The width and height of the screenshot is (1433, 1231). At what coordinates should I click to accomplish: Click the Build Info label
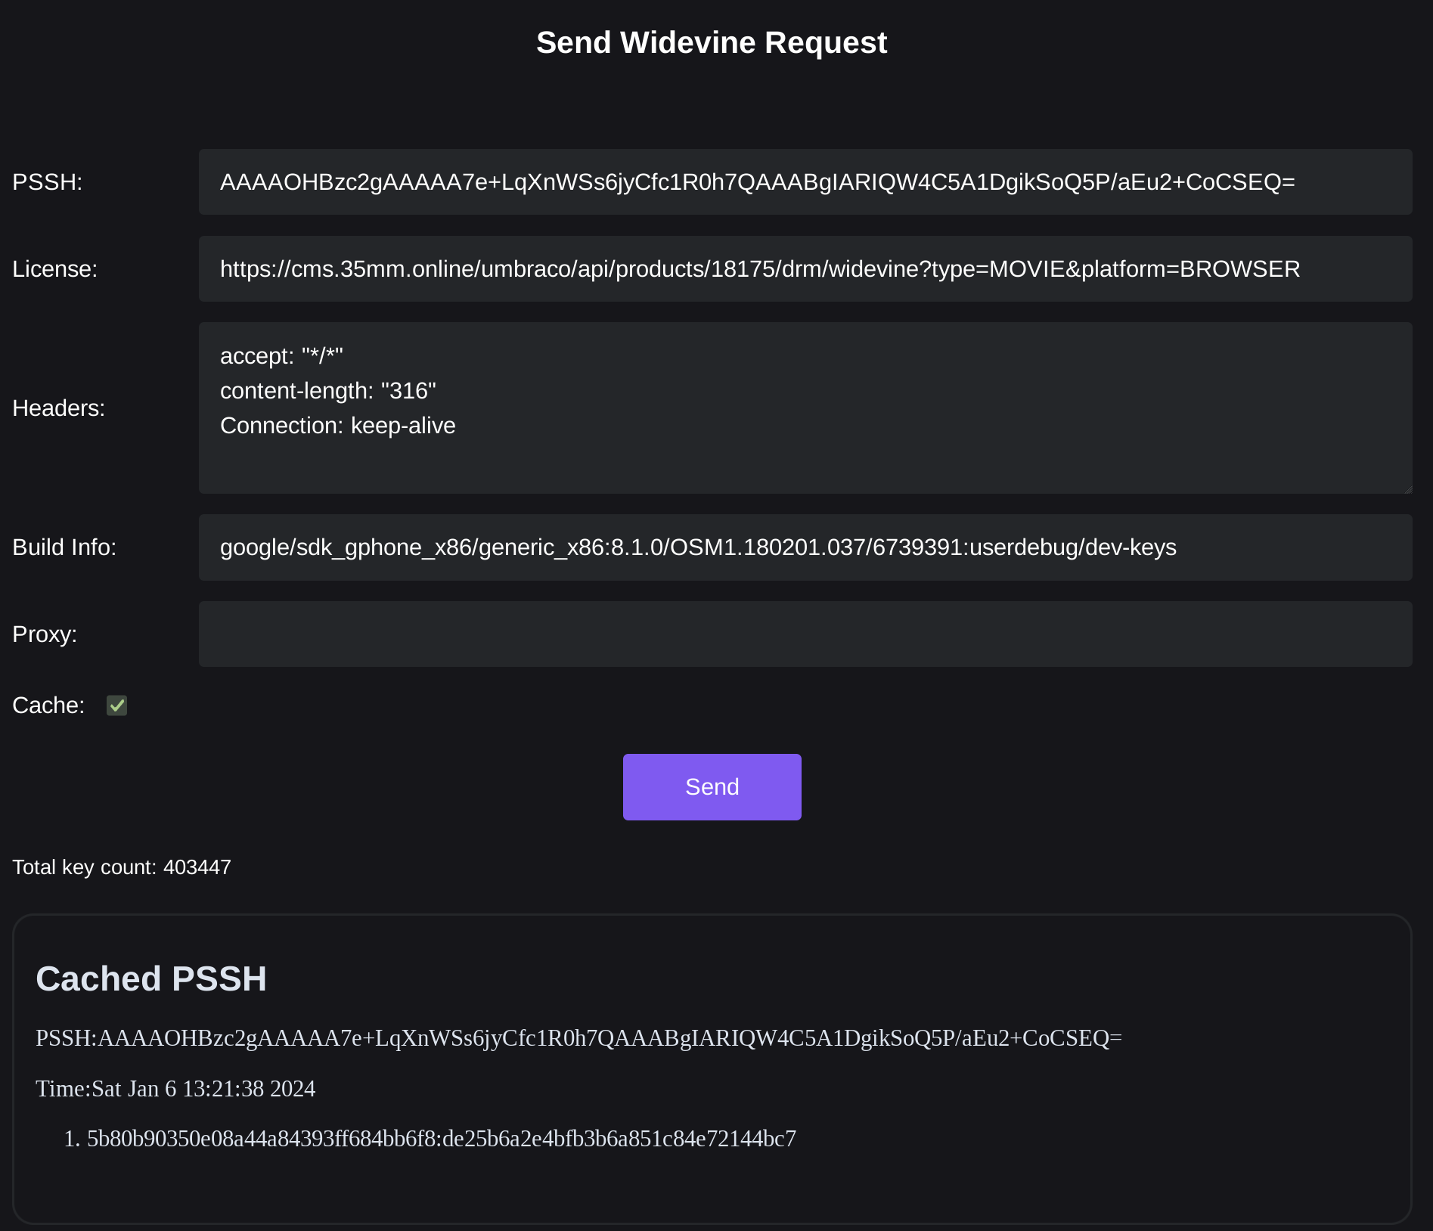point(64,547)
